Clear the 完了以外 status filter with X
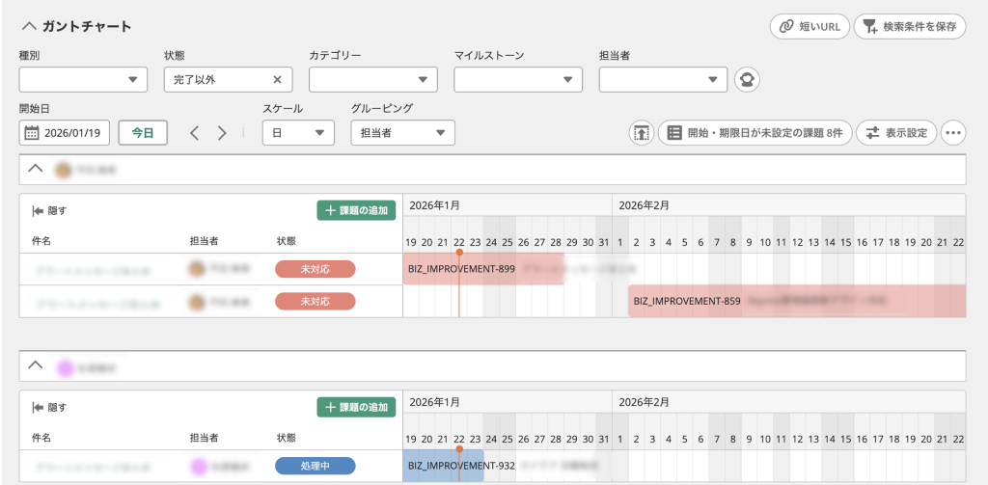Viewport: 988px width, 485px height. (277, 80)
